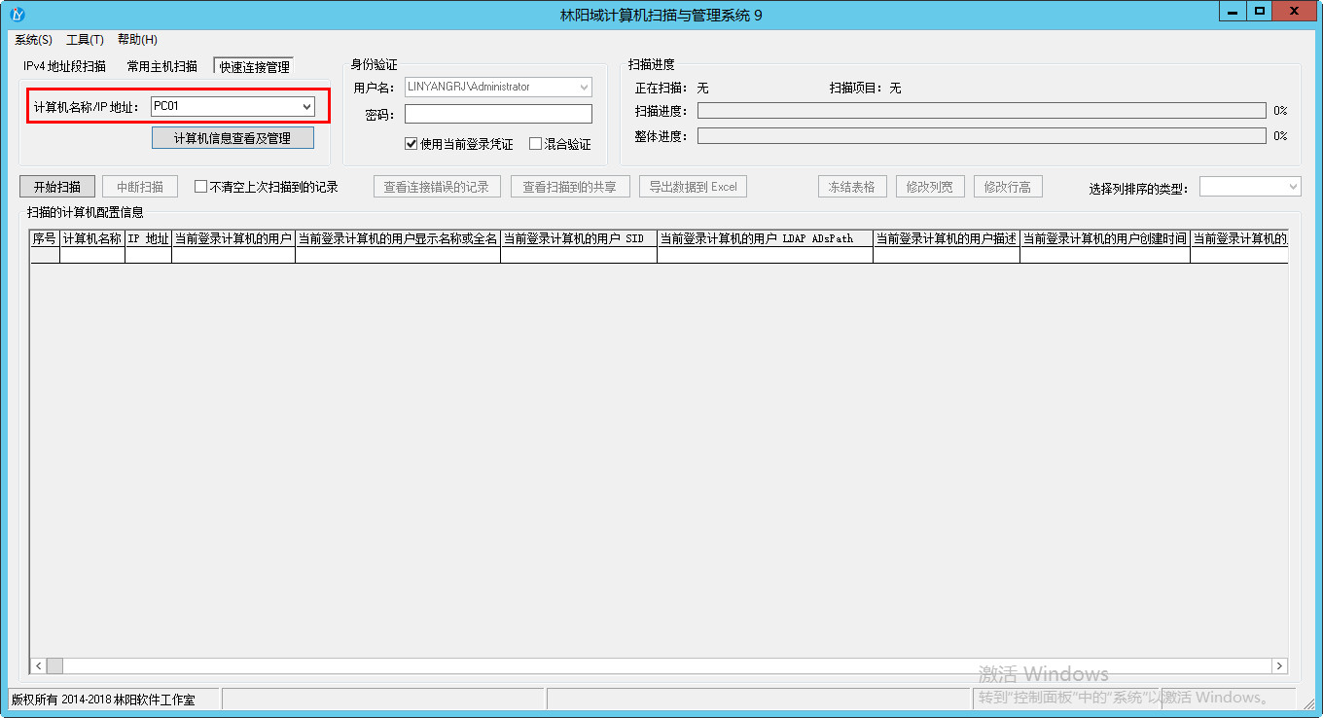Expand the 计算机名称/IP 地址 combo box
The height and width of the screenshot is (718, 1323).
[307, 106]
